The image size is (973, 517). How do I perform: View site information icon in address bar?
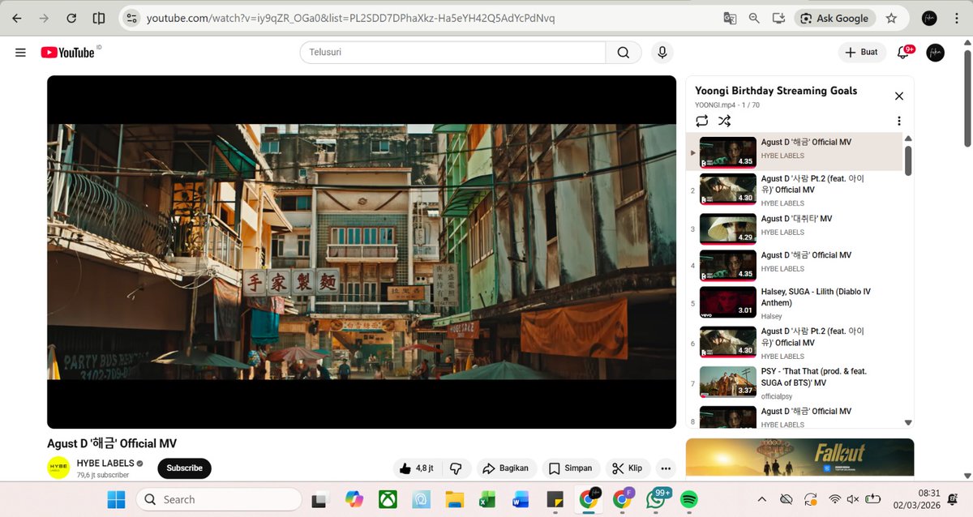click(132, 18)
